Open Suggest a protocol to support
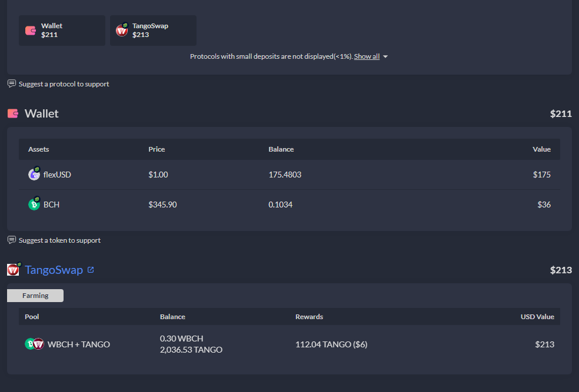Image resolution: width=579 pixels, height=392 pixels. click(64, 84)
